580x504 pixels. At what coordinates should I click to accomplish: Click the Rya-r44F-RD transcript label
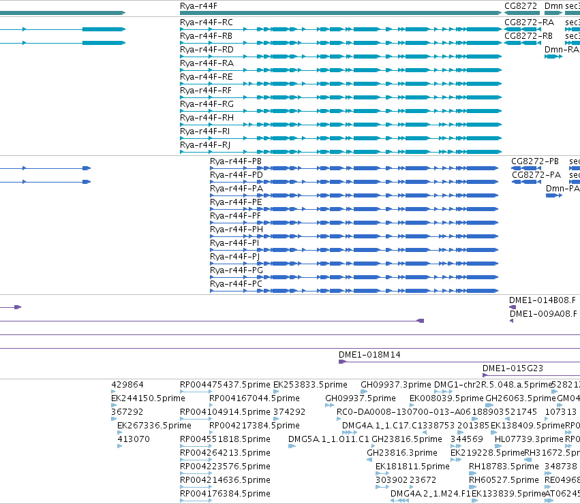click(x=207, y=50)
